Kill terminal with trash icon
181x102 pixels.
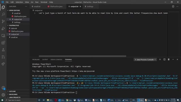click(x=169, y=59)
